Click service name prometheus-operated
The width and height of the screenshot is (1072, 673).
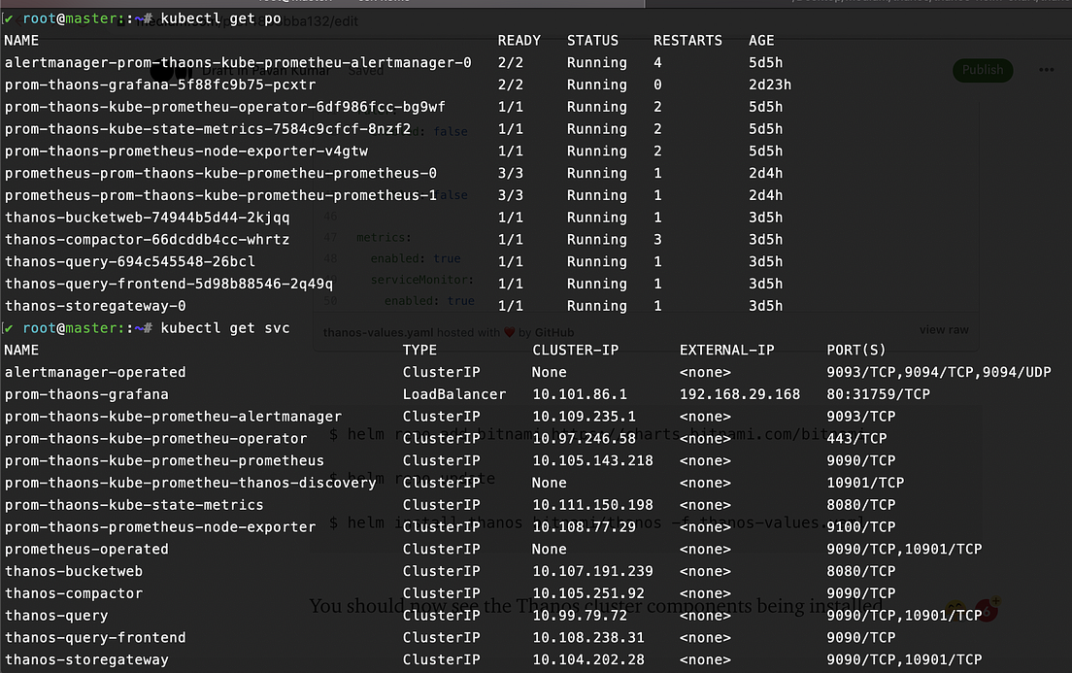click(86, 550)
